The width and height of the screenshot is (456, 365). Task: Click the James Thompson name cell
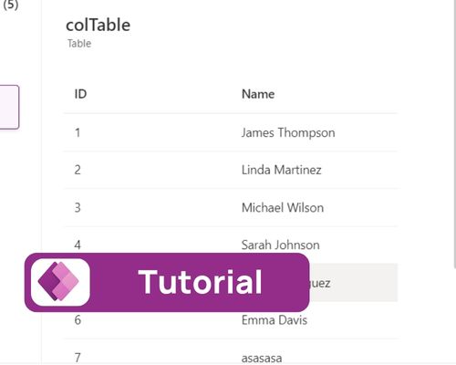pyautogui.click(x=288, y=132)
